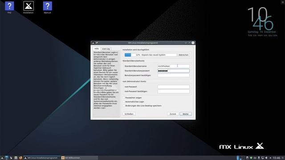Click the tweak tool icon in taskbar

click(11, 158)
